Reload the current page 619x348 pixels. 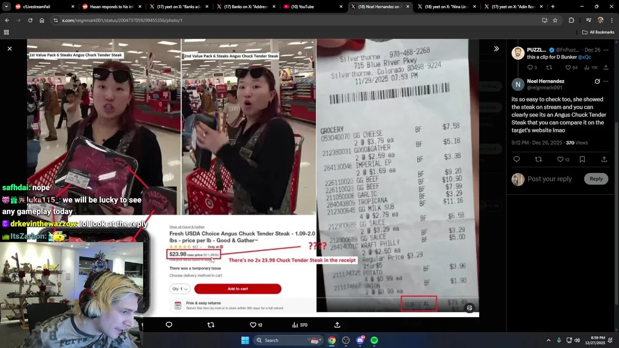click(x=30, y=20)
